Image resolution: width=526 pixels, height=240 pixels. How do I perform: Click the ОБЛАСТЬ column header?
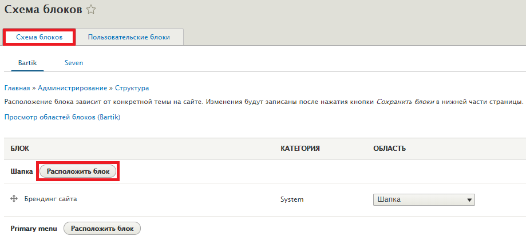point(389,149)
